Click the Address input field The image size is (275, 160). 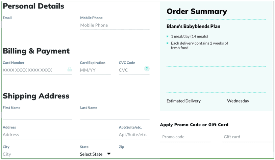pyautogui.click(x=56, y=135)
